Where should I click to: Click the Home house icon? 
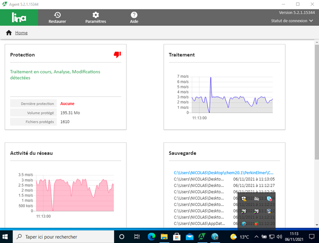click(9, 33)
